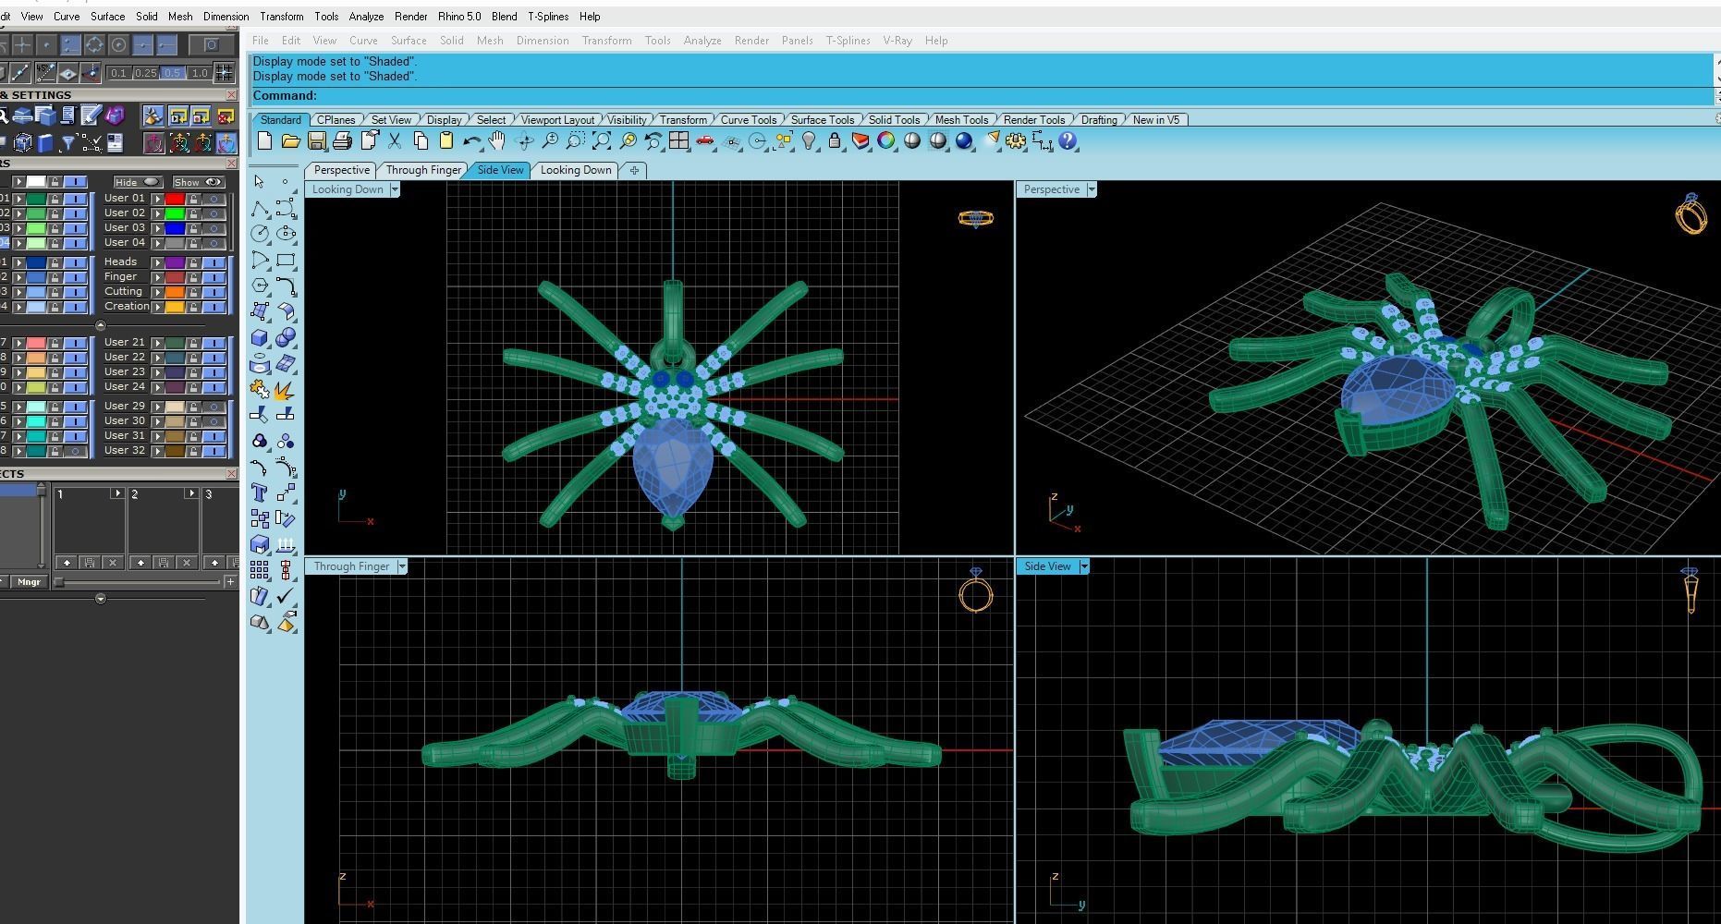Click the Four Viewports layout icon
This screenshot has height=924, width=1721.
679,140
